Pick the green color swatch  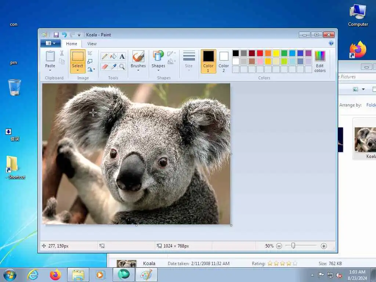[x=284, y=53]
